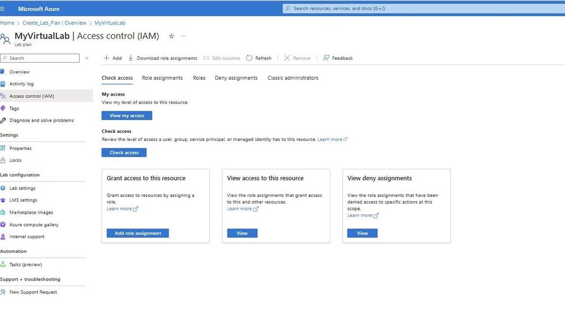Click Download role assignments label
Viewport: 565px width, 315px height.
(167, 58)
